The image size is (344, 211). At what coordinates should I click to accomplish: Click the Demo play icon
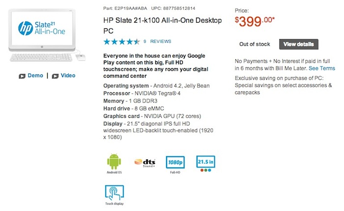click(x=22, y=76)
